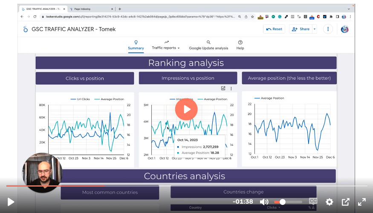Click the Most common countries header
373x213 pixels.
[110, 192]
